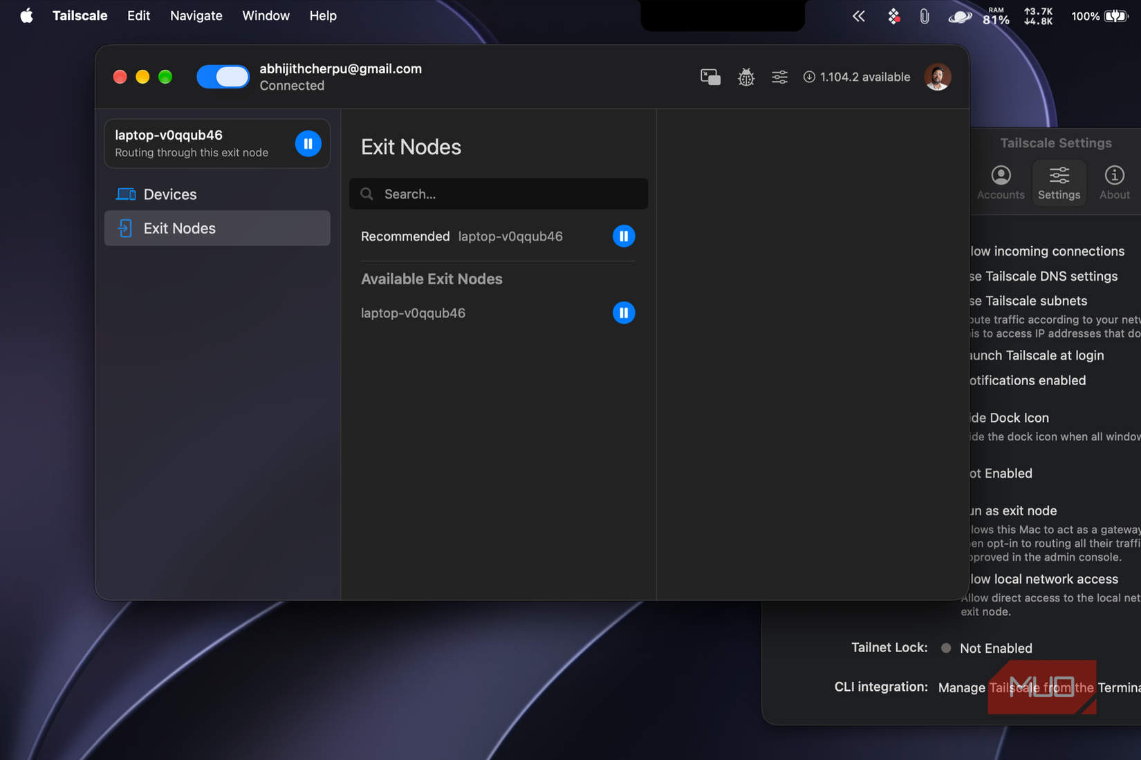
Task: Pause the Recommended laptop-v0qqub46 exit node
Action: (624, 237)
